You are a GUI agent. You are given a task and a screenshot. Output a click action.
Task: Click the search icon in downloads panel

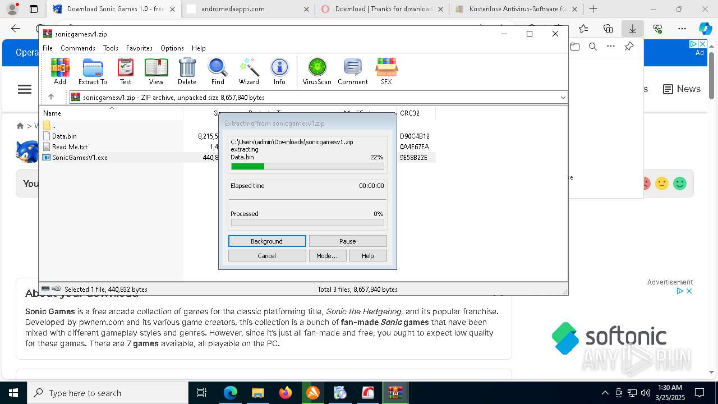(x=592, y=47)
